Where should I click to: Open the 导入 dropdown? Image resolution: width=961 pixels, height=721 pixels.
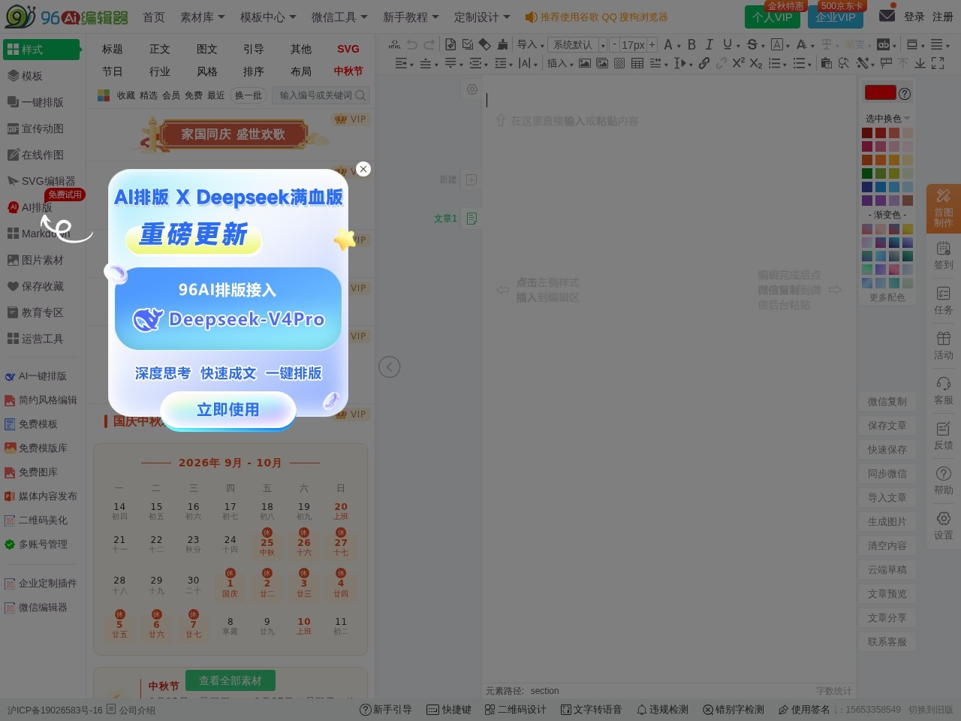(531, 44)
